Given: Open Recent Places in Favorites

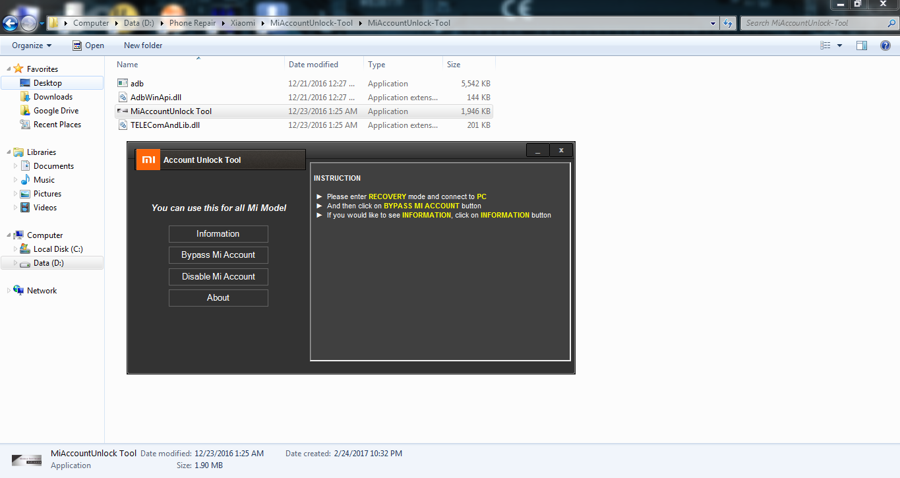Looking at the screenshot, I should (x=57, y=125).
